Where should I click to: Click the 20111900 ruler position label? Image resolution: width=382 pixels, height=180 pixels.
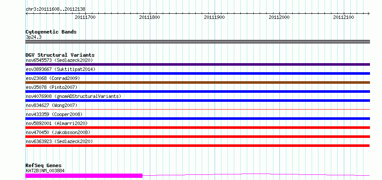(214, 17)
